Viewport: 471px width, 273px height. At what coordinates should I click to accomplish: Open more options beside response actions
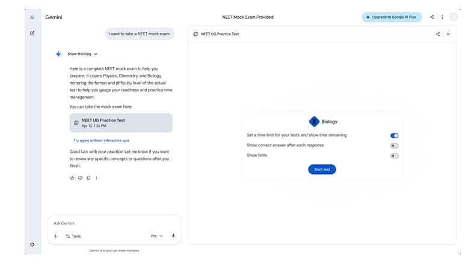point(96,178)
